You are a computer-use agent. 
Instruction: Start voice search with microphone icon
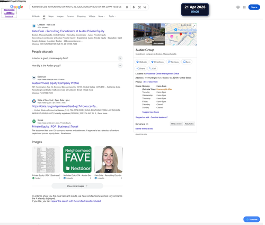[134, 7]
